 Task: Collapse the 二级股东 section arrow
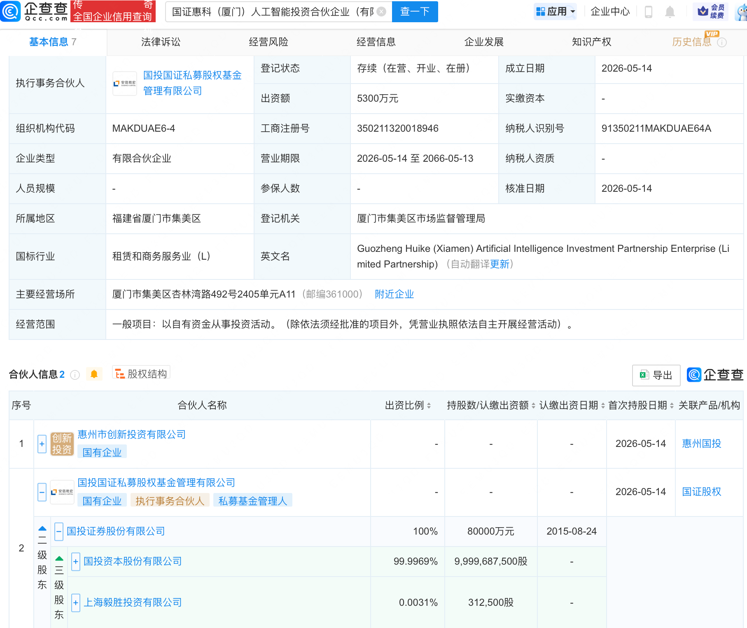[x=42, y=528]
